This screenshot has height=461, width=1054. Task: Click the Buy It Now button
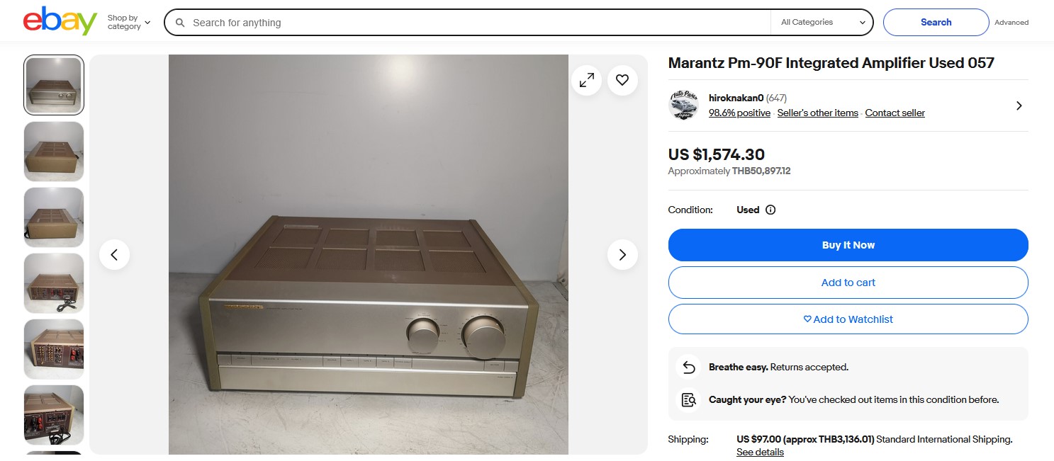click(848, 245)
